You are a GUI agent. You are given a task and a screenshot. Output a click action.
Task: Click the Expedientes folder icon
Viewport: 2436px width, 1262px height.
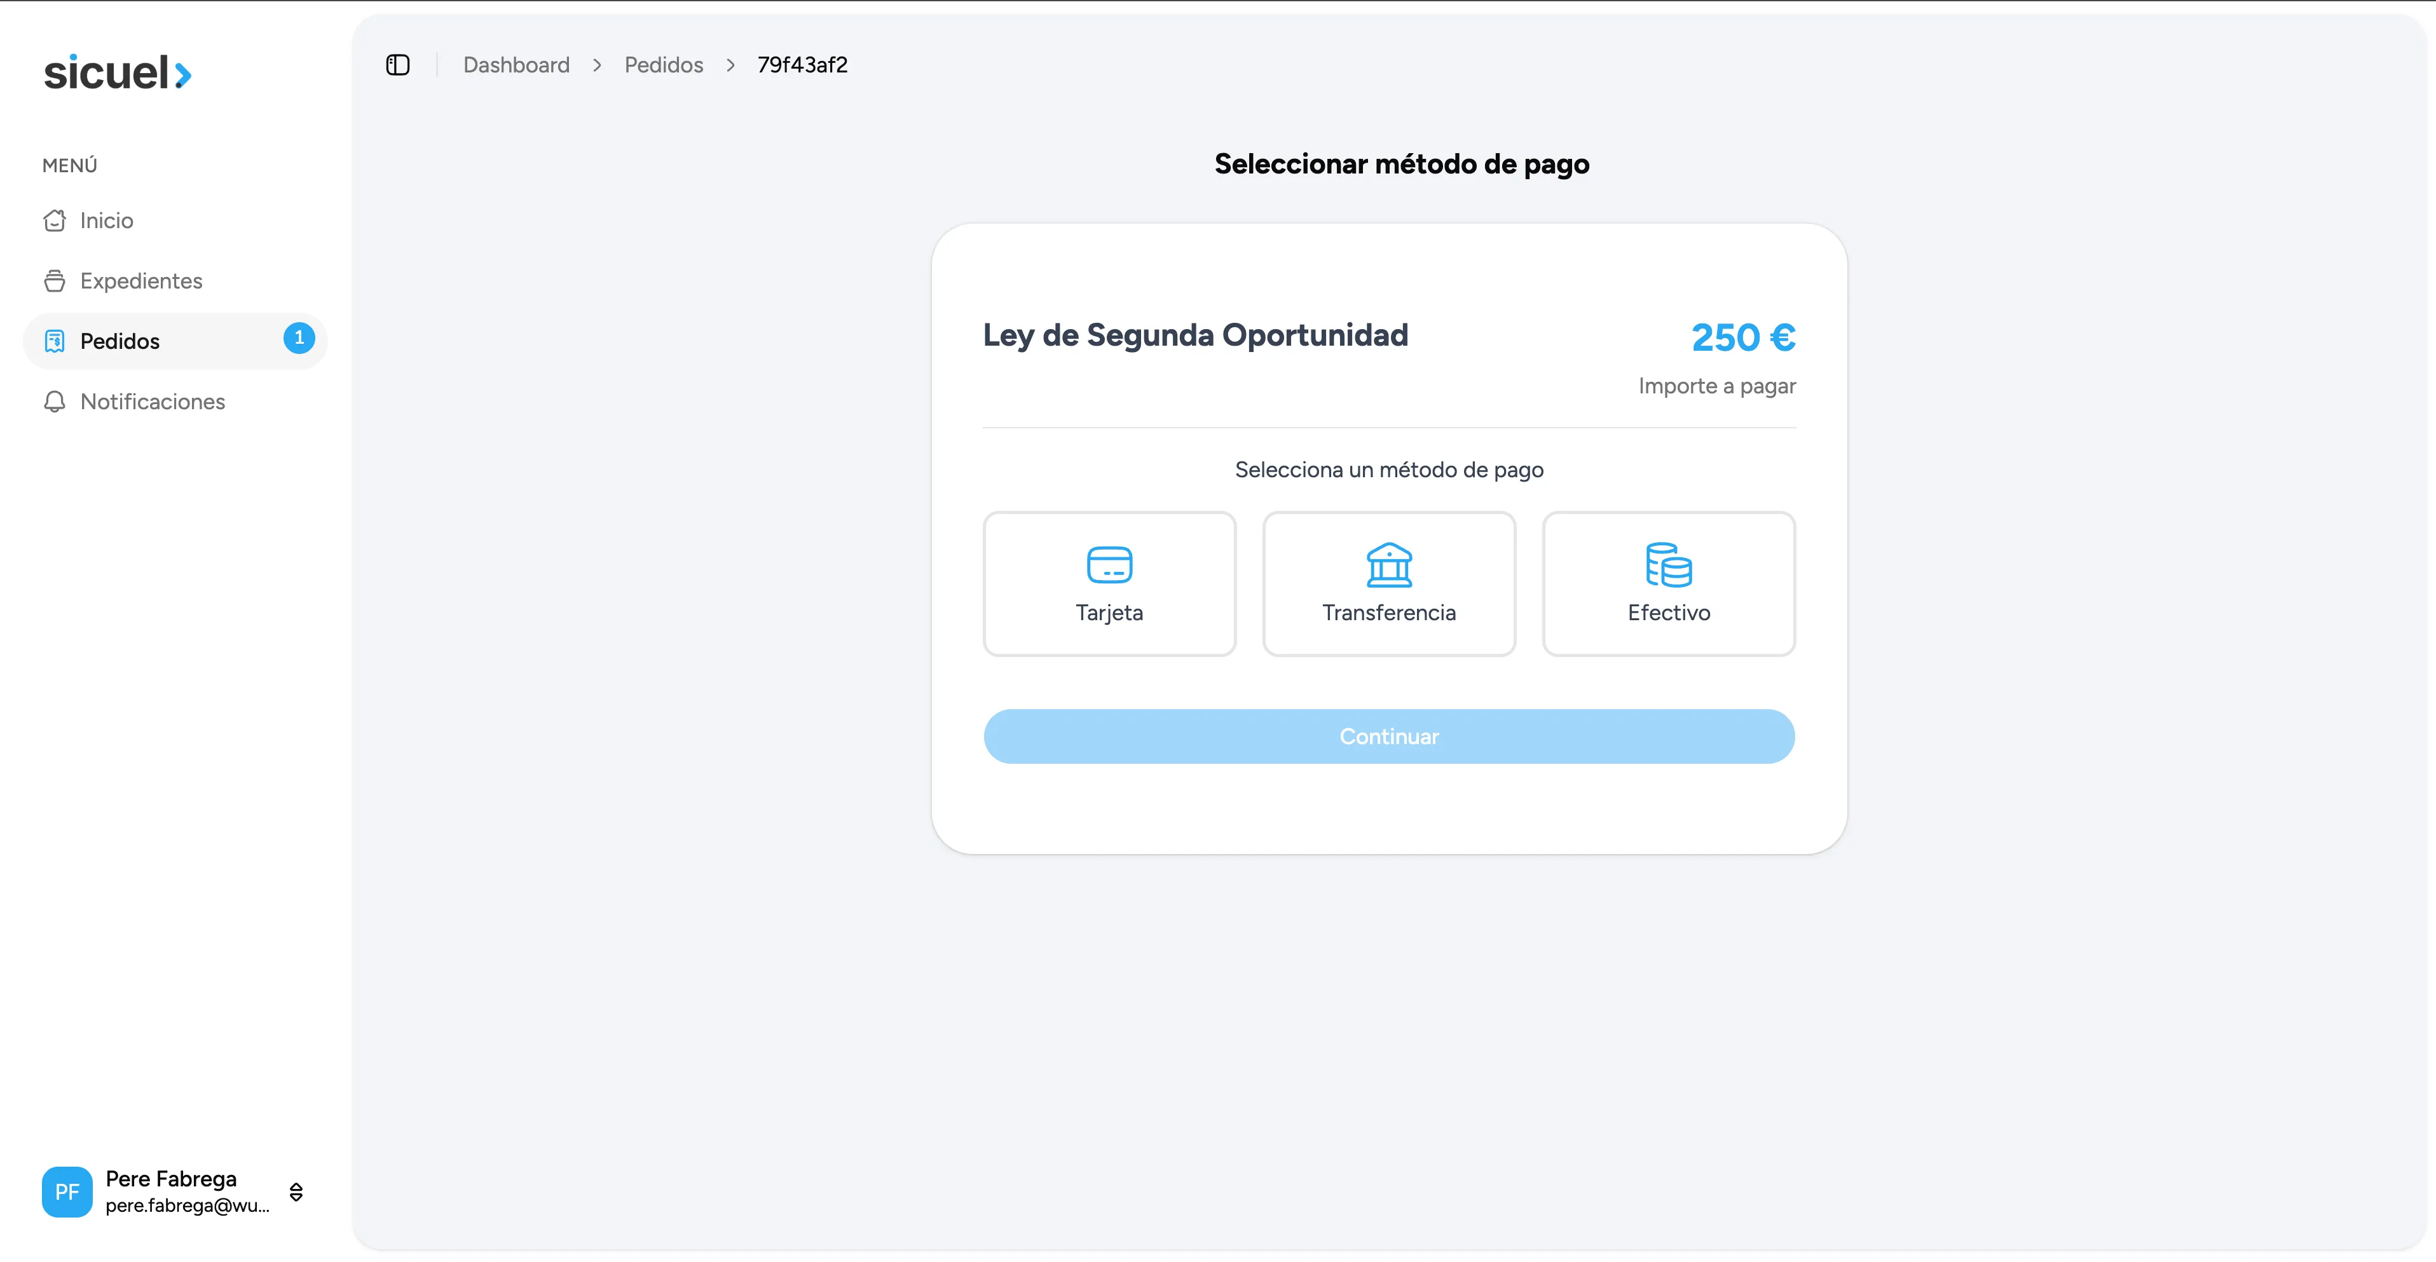pyautogui.click(x=55, y=281)
